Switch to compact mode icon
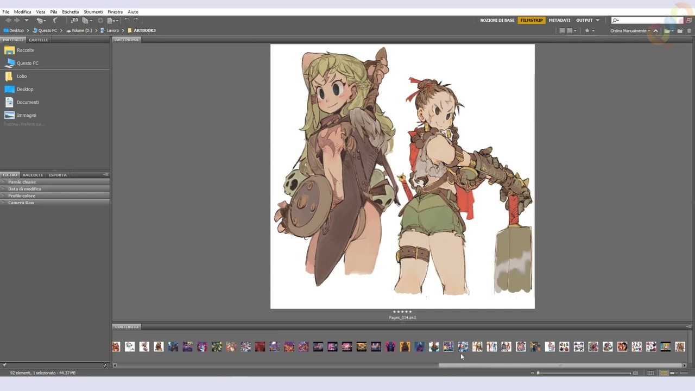Viewport: 695px width, 391px height. [690, 20]
